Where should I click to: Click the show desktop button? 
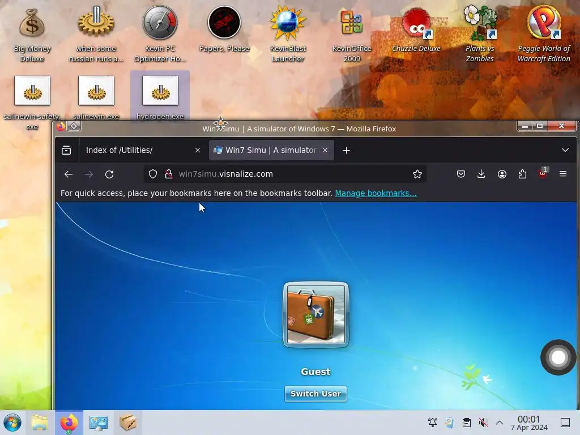pyautogui.click(x=565, y=423)
